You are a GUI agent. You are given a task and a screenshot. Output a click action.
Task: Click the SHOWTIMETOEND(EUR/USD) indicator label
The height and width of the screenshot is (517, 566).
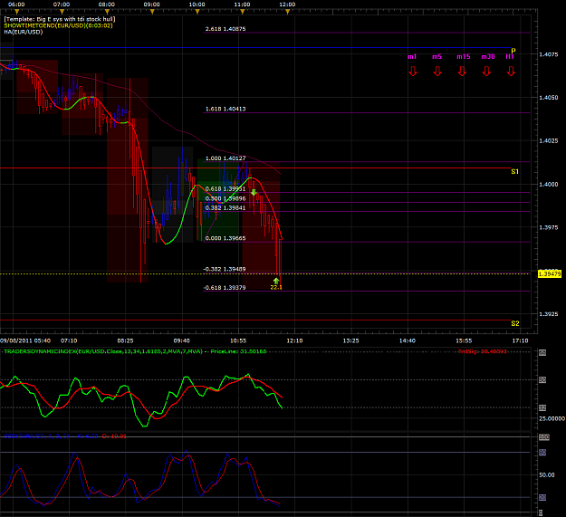click(x=58, y=25)
